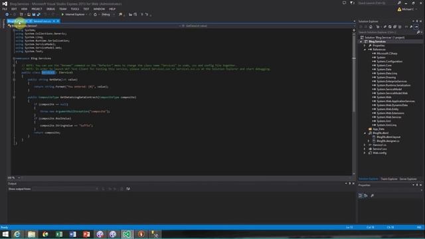Collapse the Blog.Services project node

coord(361,42)
